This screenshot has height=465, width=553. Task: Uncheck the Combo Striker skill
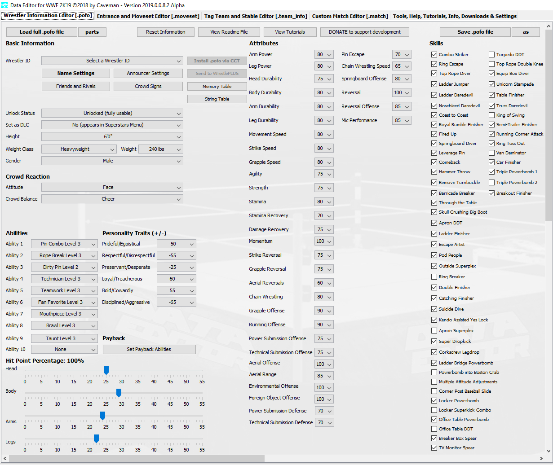click(x=434, y=55)
